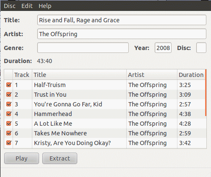Click duration 2:57 in track 3 row
The width and height of the screenshot is (211, 177).
click(x=185, y=104)
